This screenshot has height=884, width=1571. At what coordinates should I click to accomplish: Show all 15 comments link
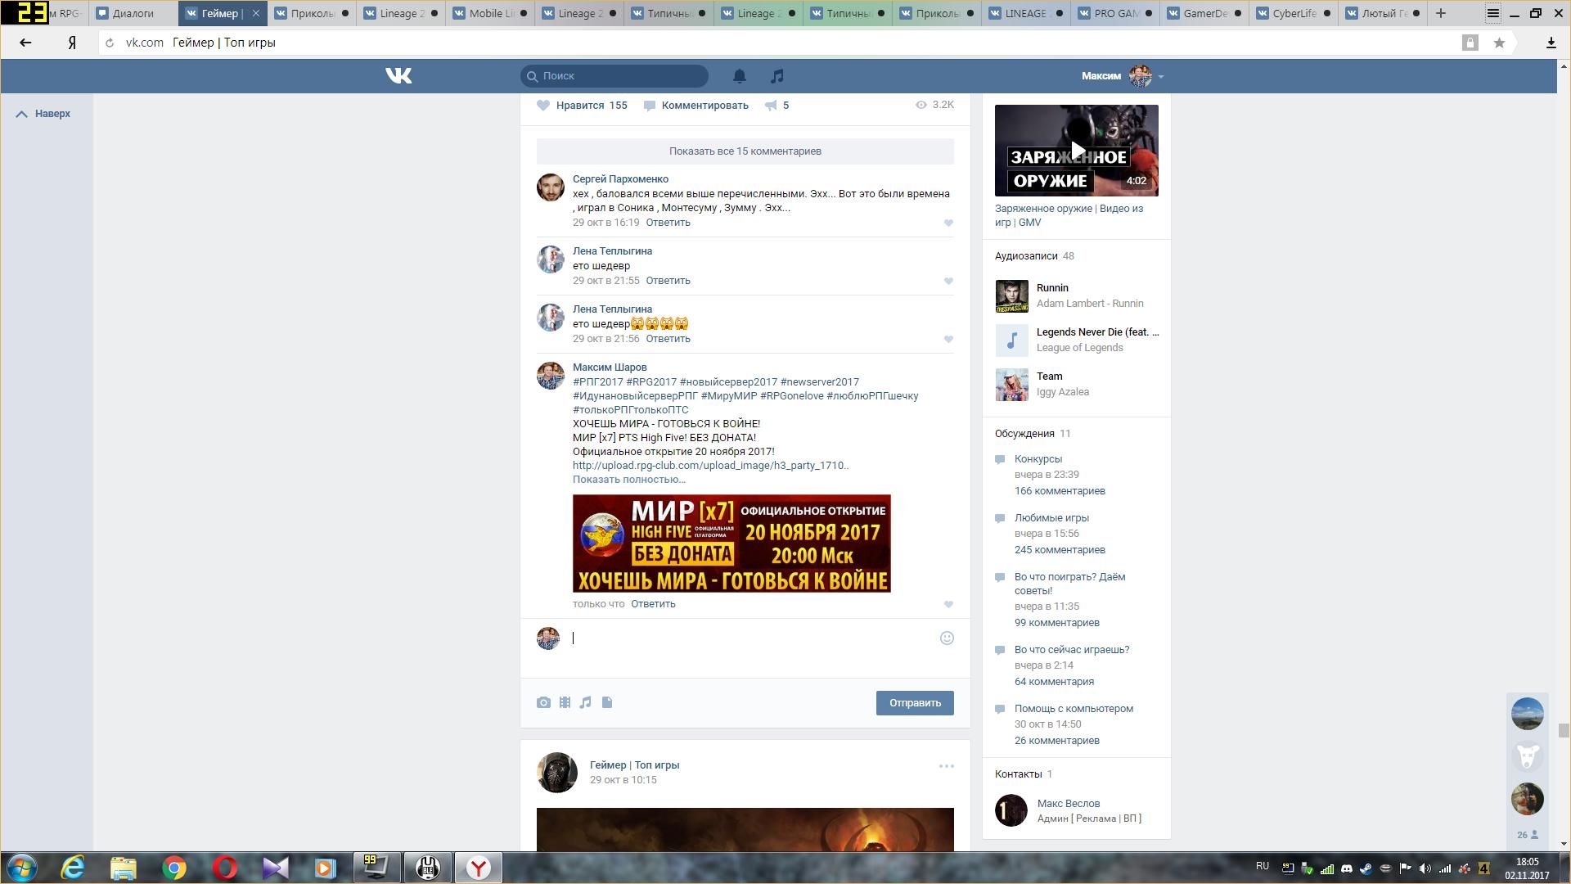(x=745, y=151)
